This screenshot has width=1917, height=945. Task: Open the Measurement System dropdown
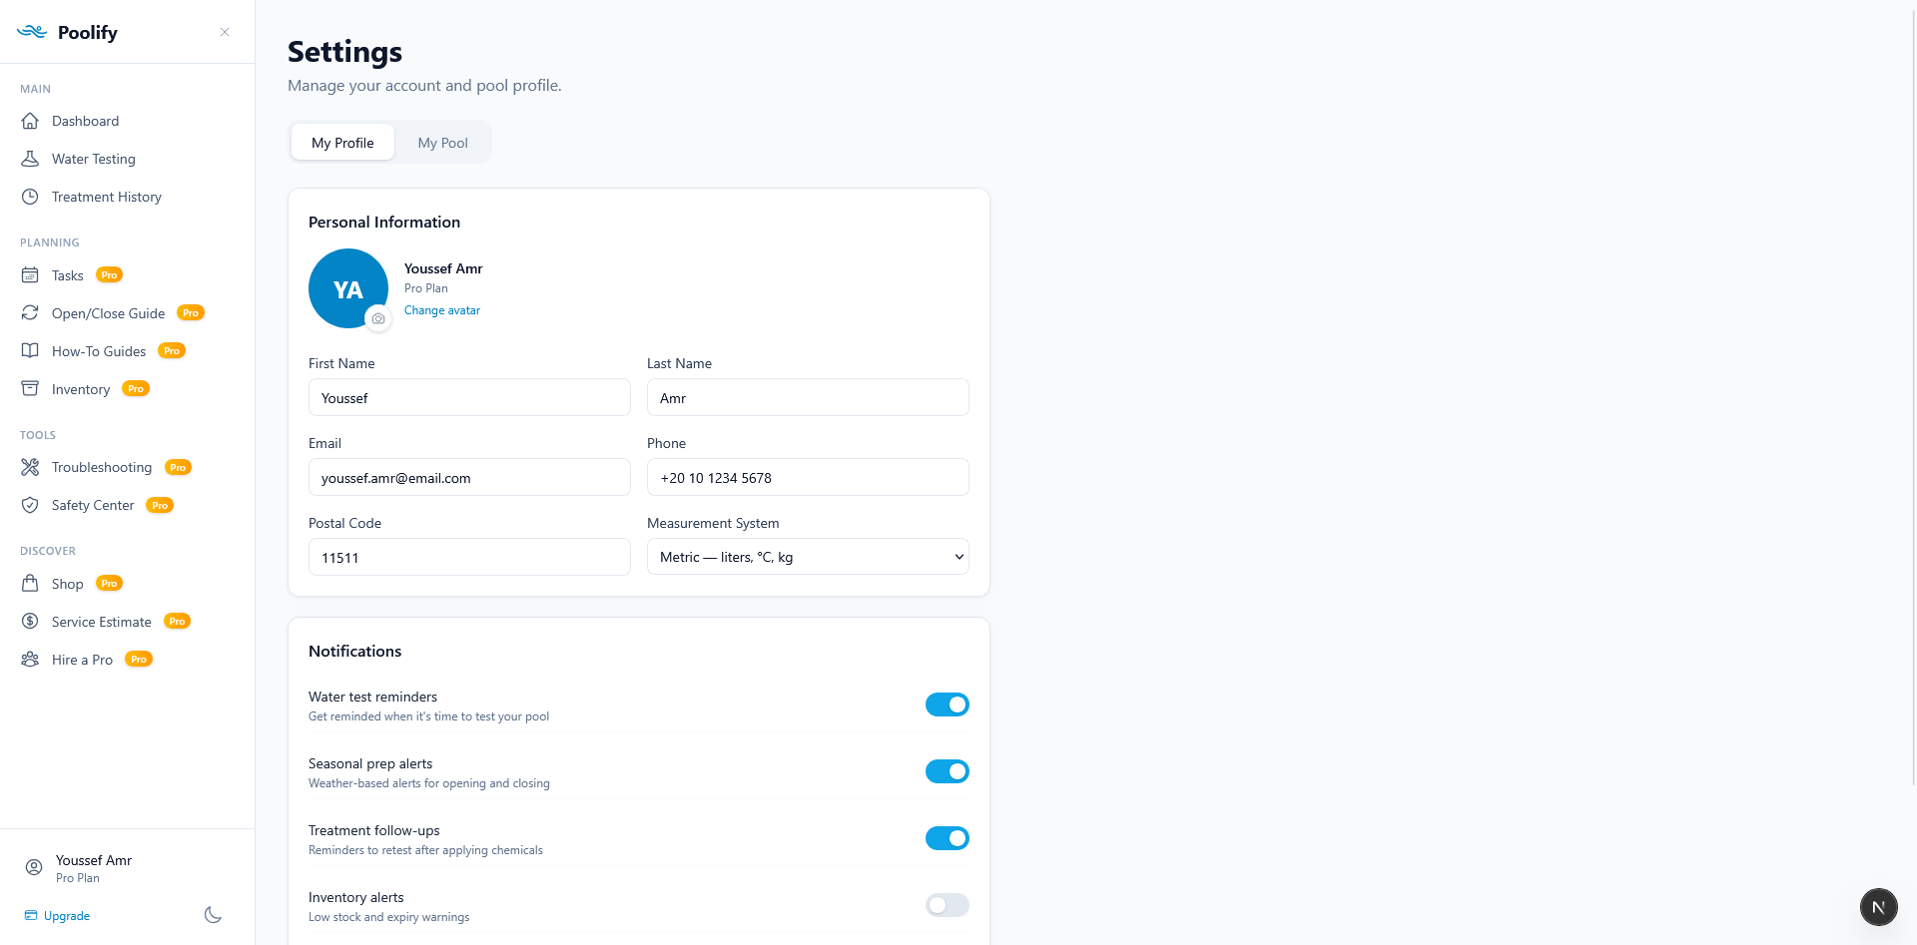[808, 557]
